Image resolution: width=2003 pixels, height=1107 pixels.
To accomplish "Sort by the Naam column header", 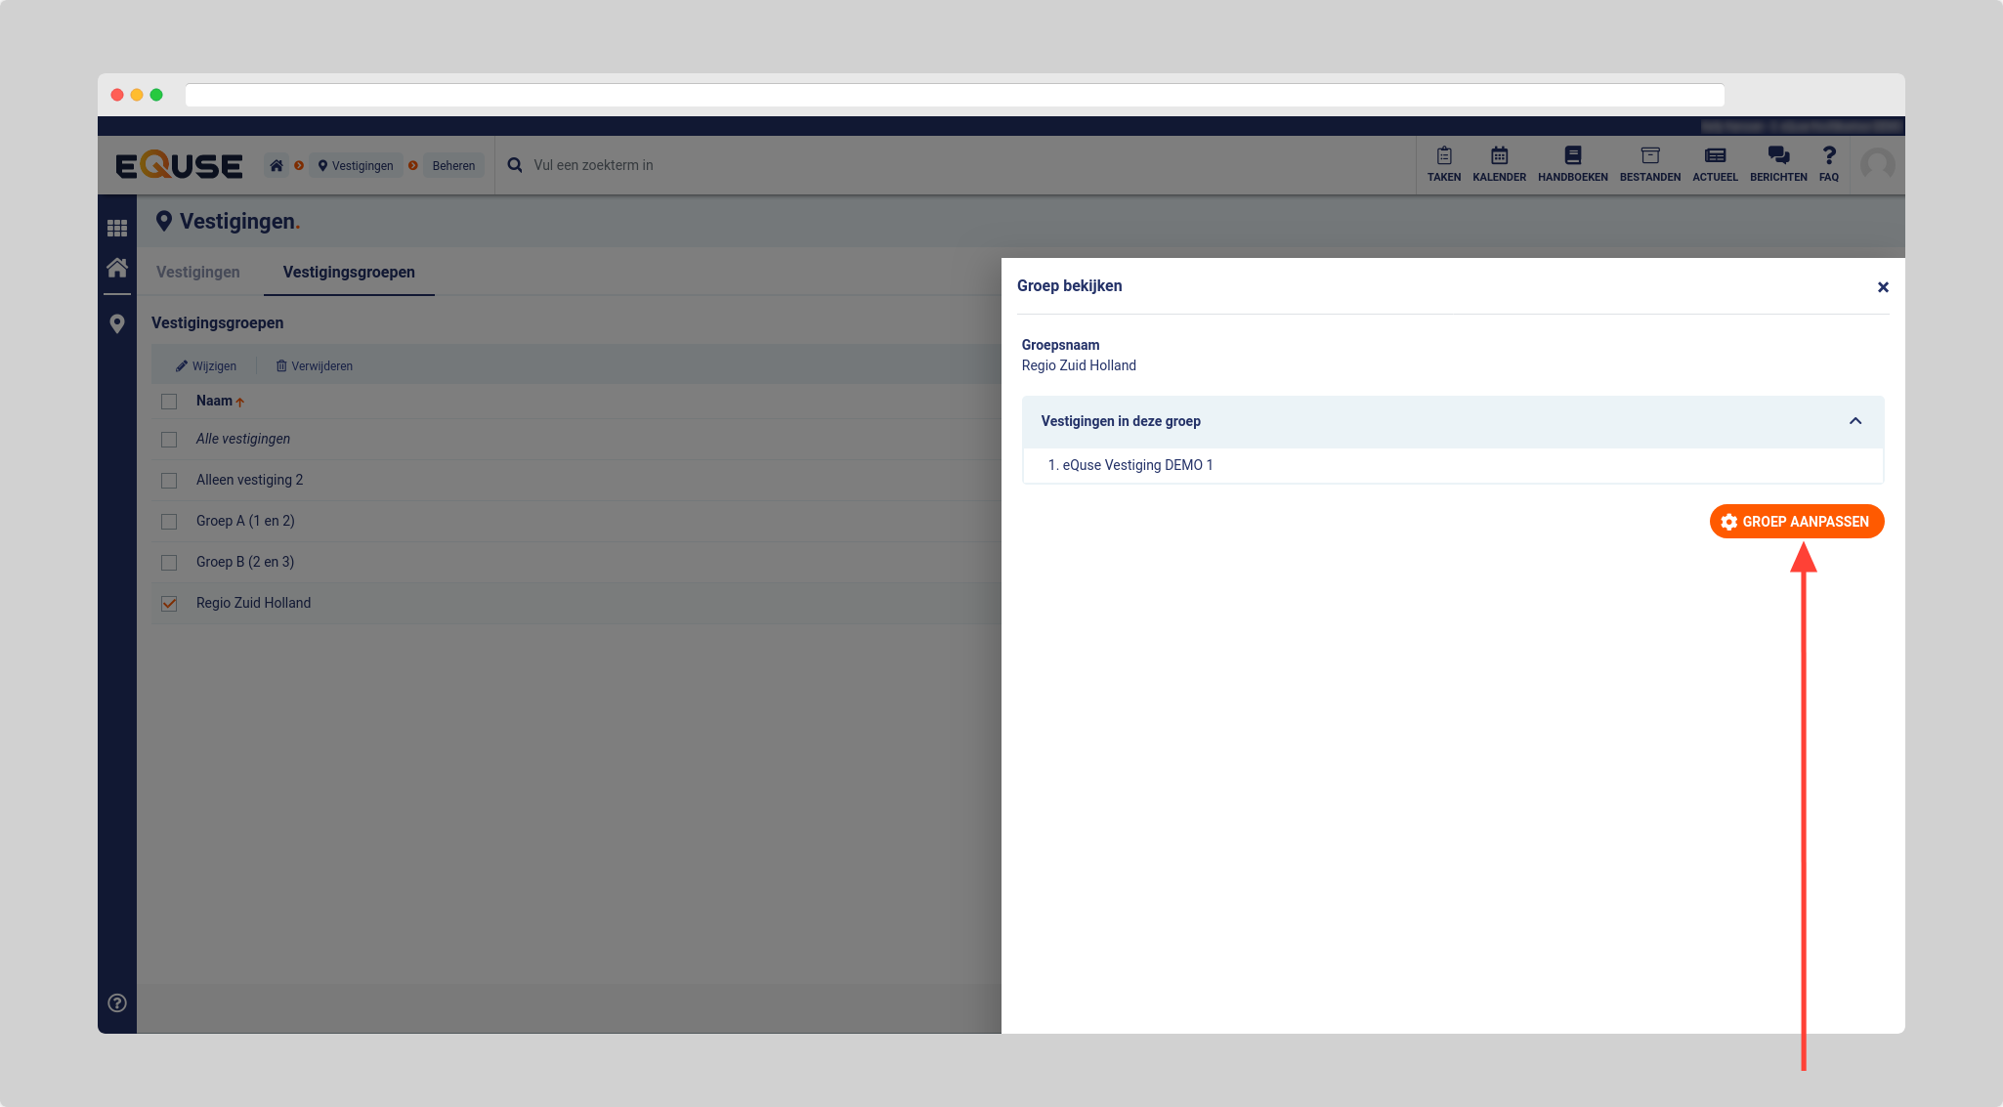I will (219, 401).
